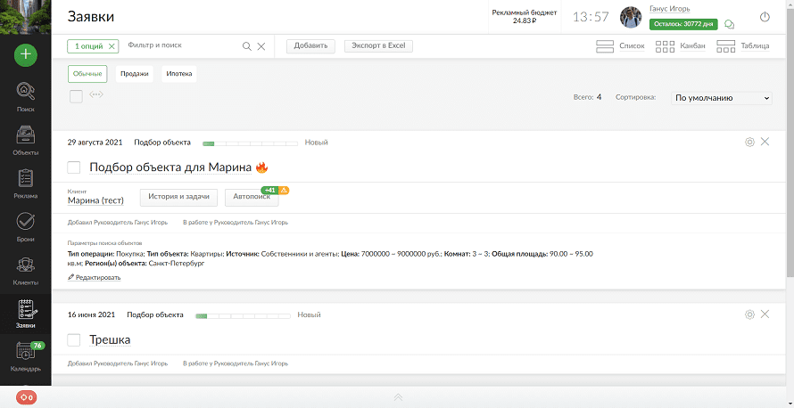Click the Рекламный бюджет block

524,17
